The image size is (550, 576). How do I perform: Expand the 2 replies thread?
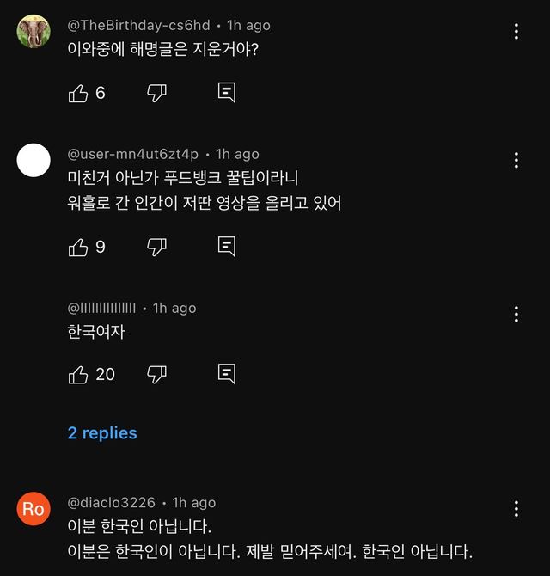coord(102,433)
